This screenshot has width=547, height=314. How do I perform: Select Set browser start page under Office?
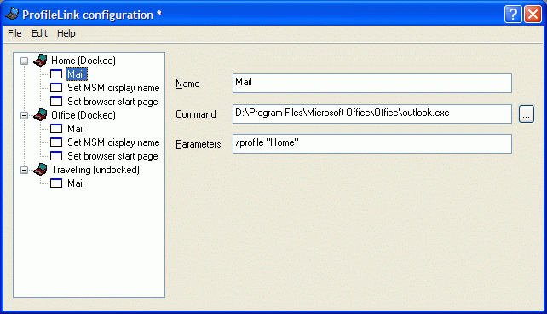(112, 156)
